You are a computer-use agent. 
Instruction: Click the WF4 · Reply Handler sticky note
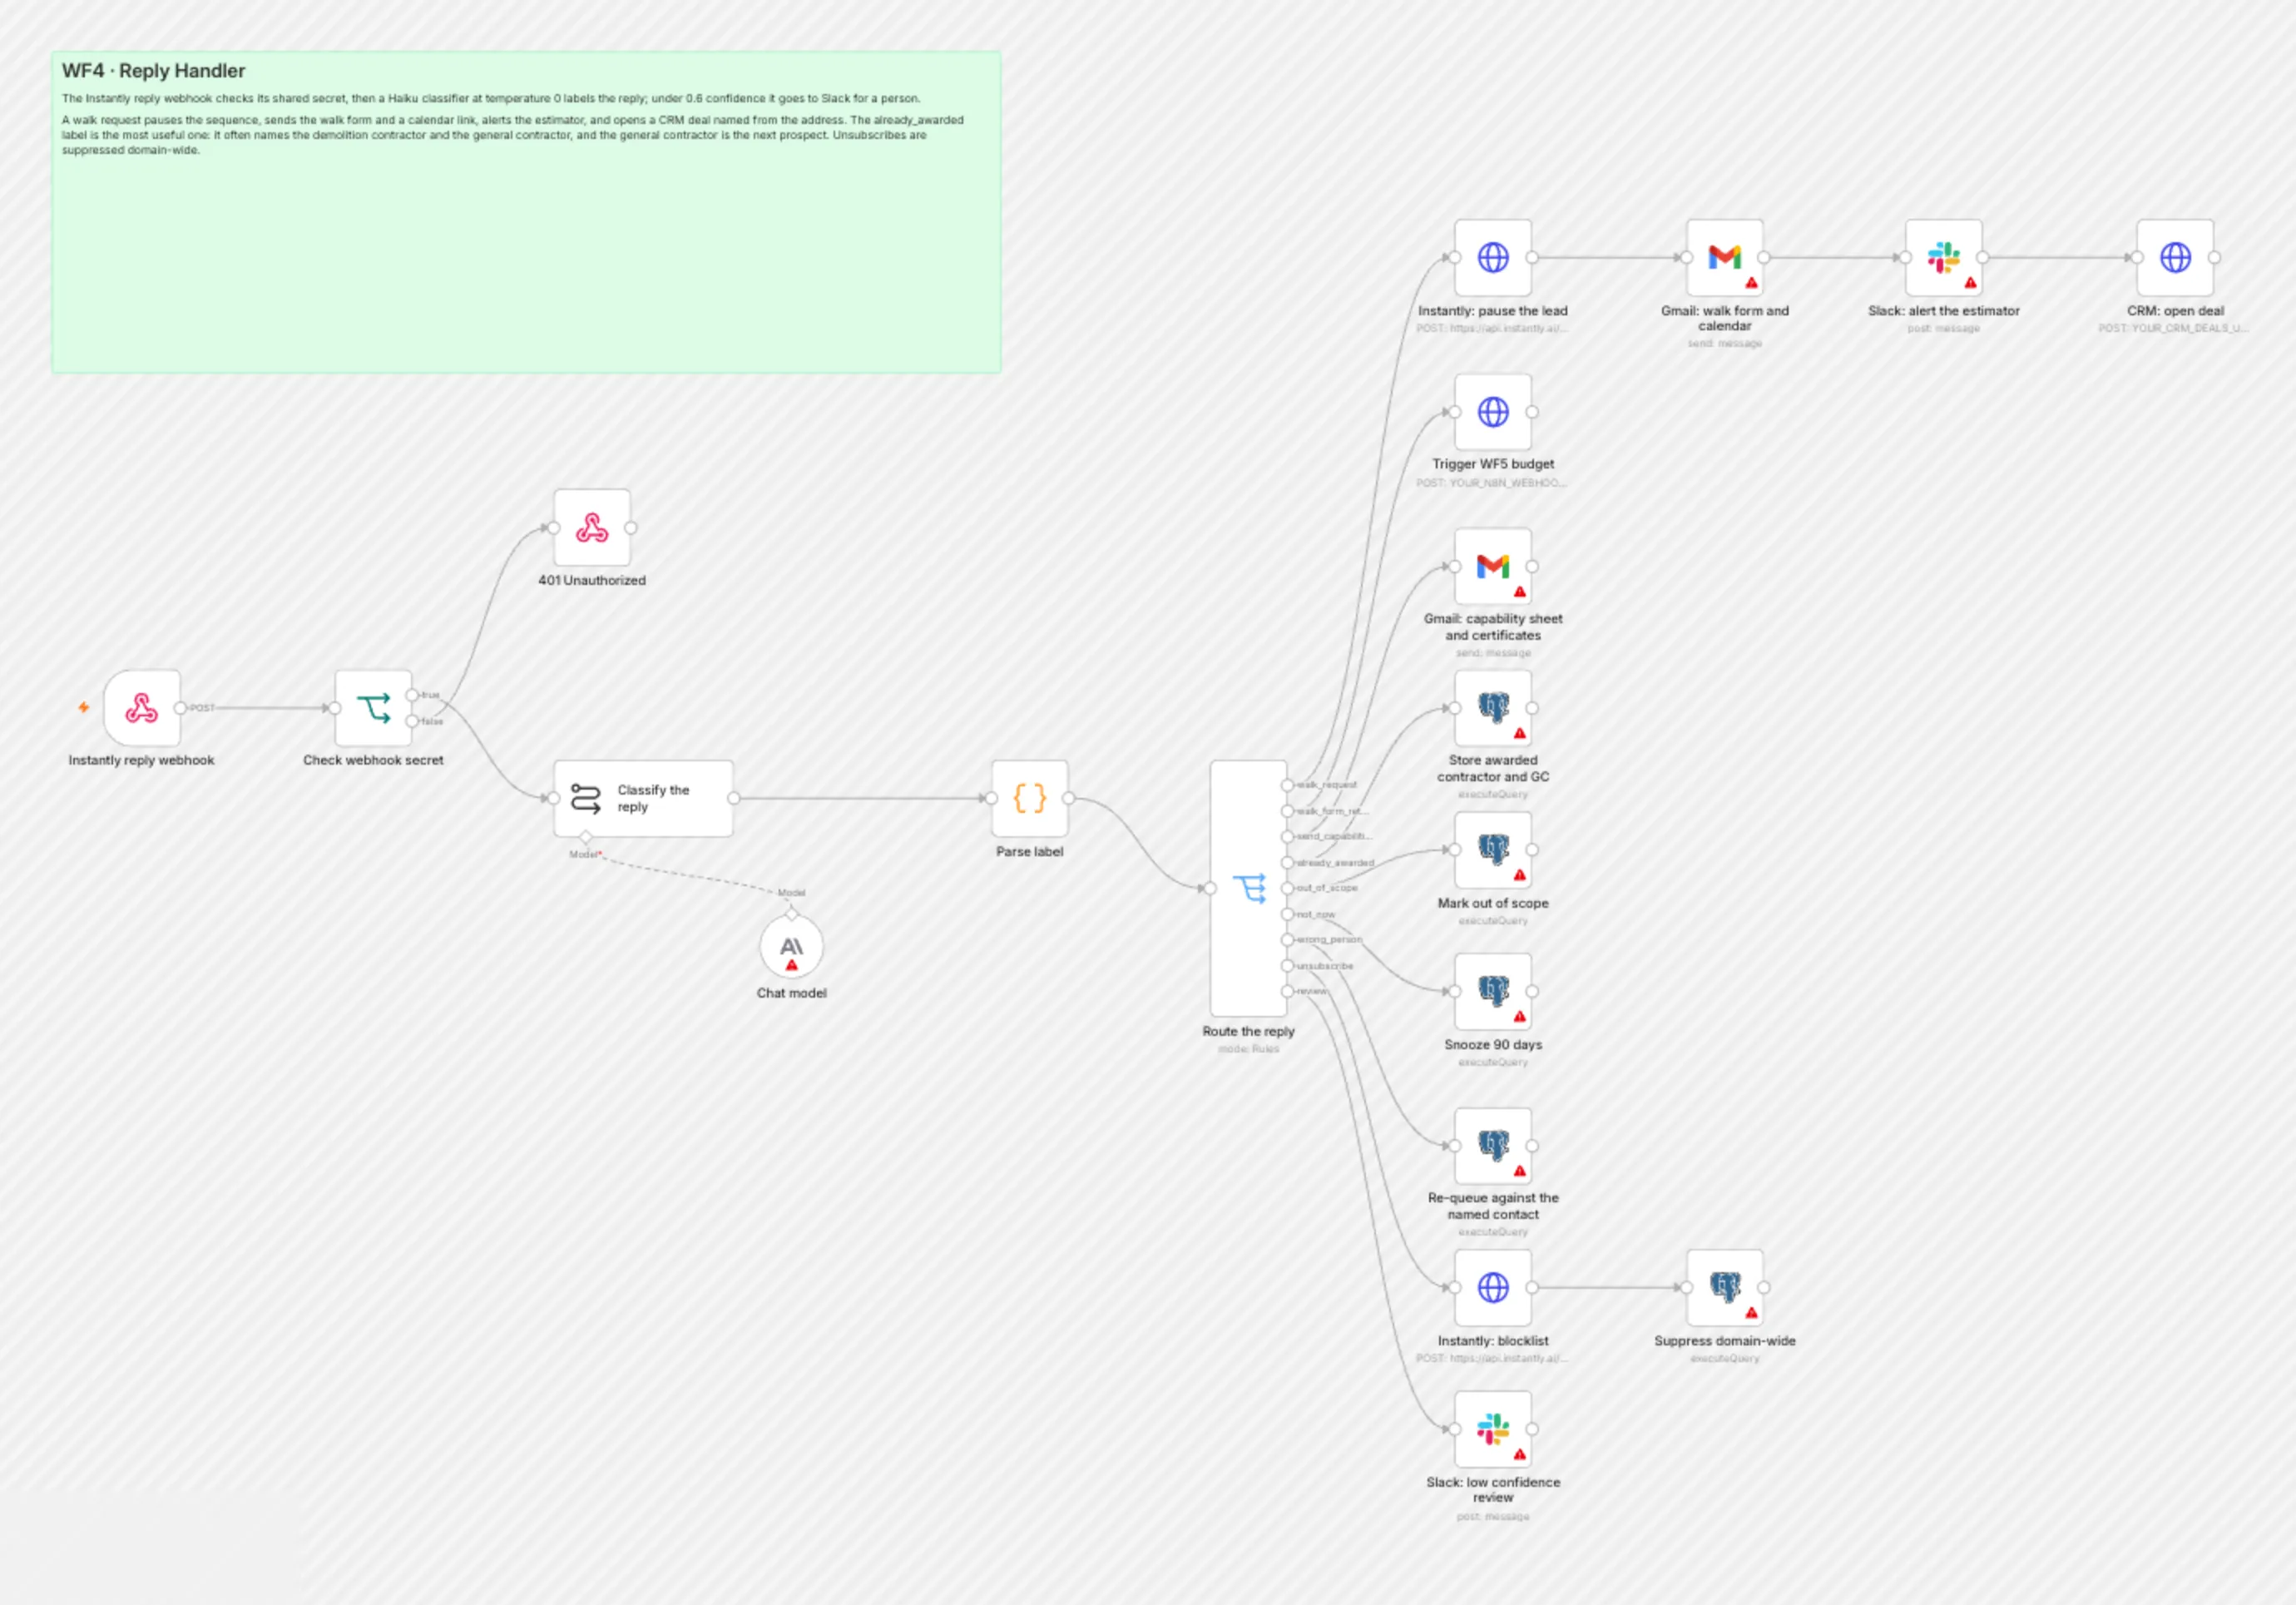[x=526, y=212]
